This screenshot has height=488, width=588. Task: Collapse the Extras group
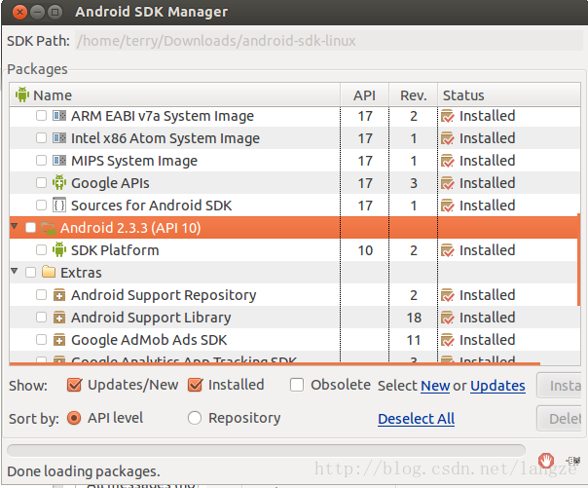click(15, 271)
